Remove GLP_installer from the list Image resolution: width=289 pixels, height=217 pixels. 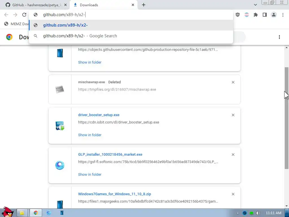(x=233, y=155)
